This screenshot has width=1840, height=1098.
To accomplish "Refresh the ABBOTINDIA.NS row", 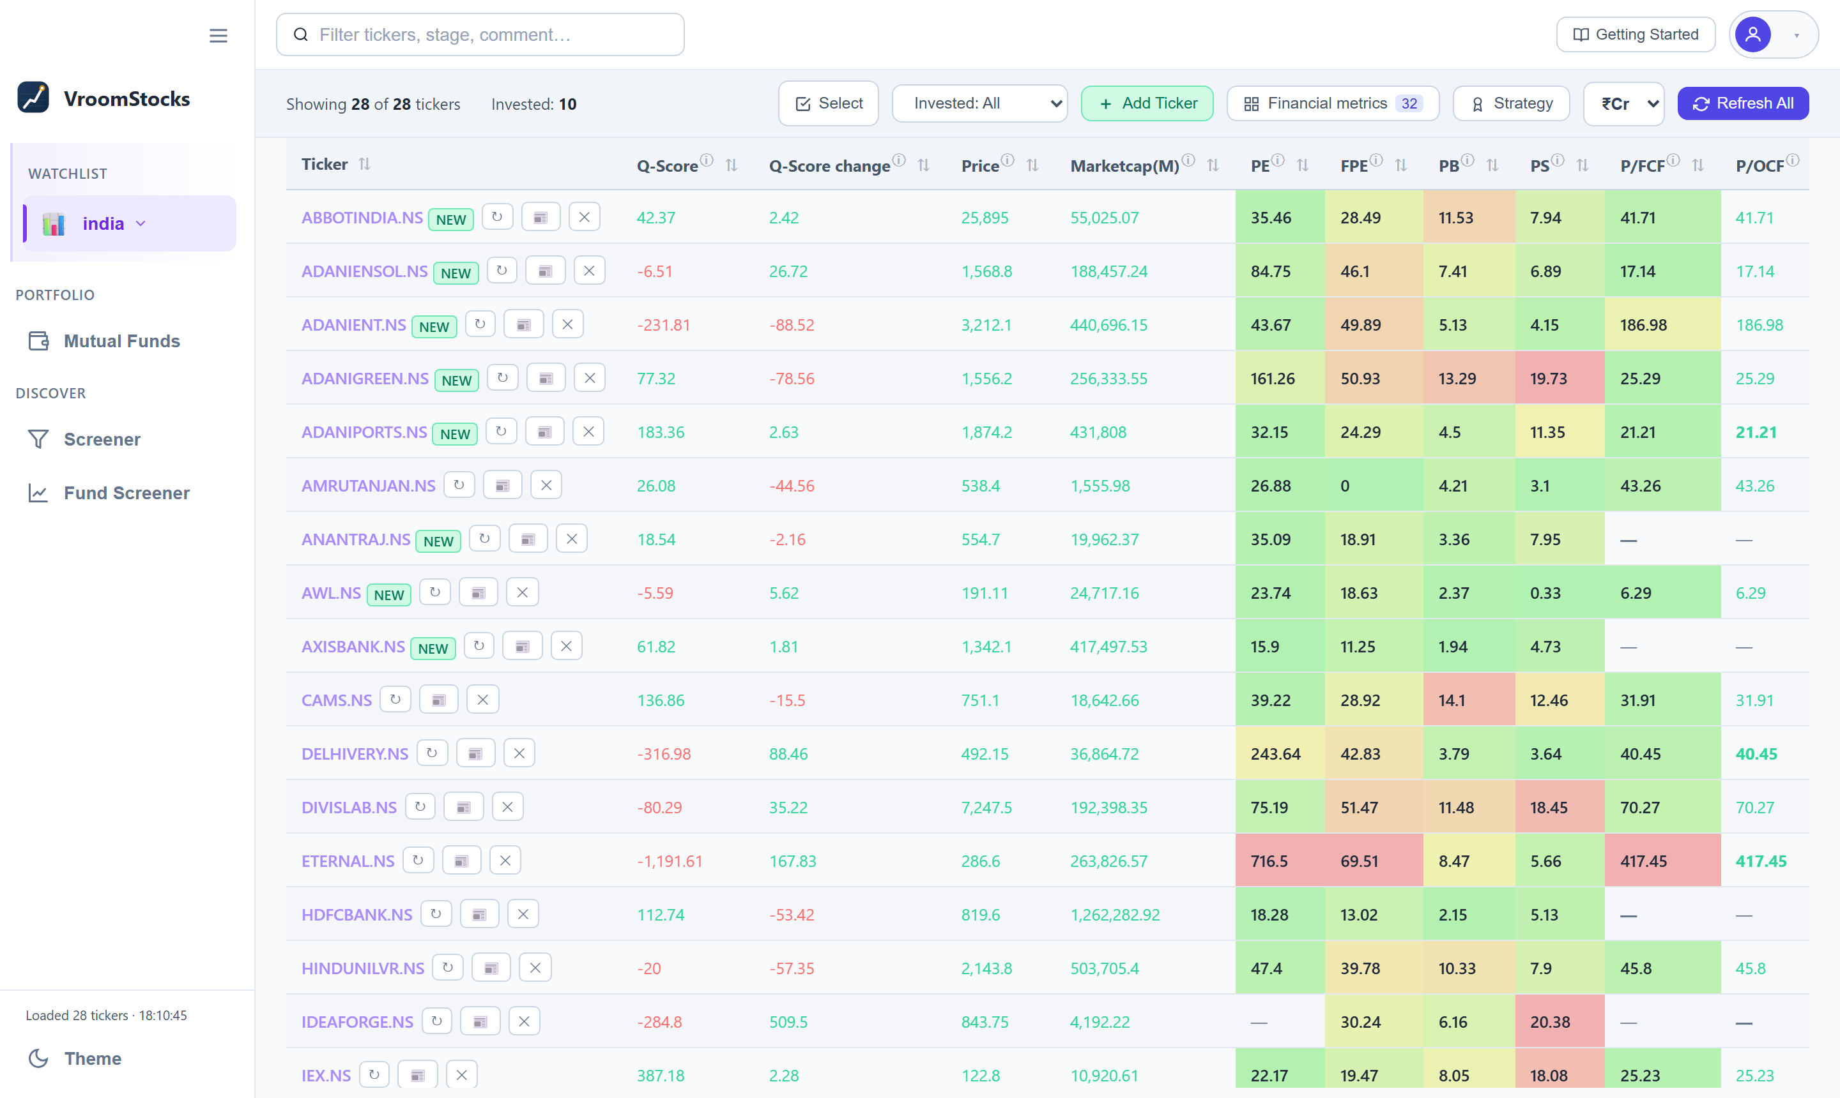I will 497,217.
